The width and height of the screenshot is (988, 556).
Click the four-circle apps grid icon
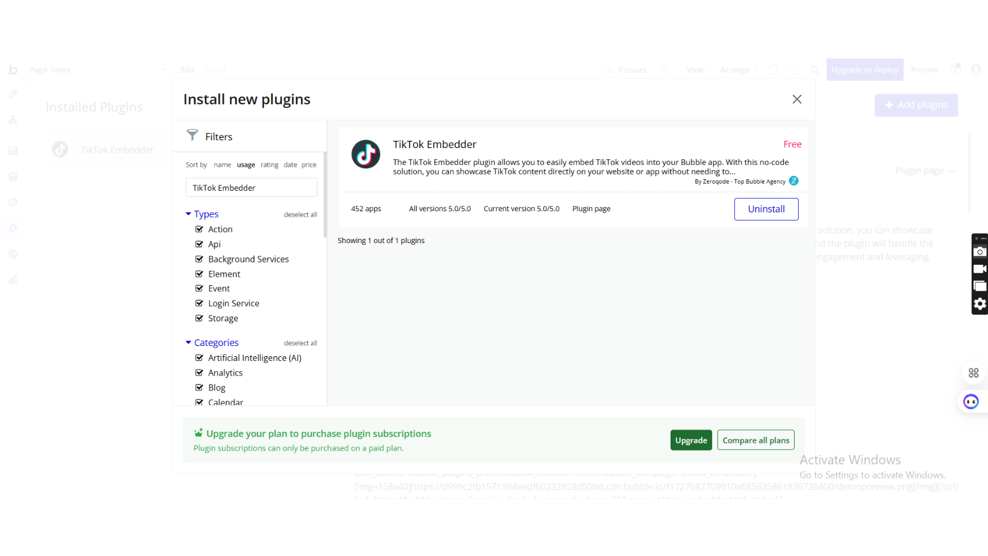tap(973, 373)
